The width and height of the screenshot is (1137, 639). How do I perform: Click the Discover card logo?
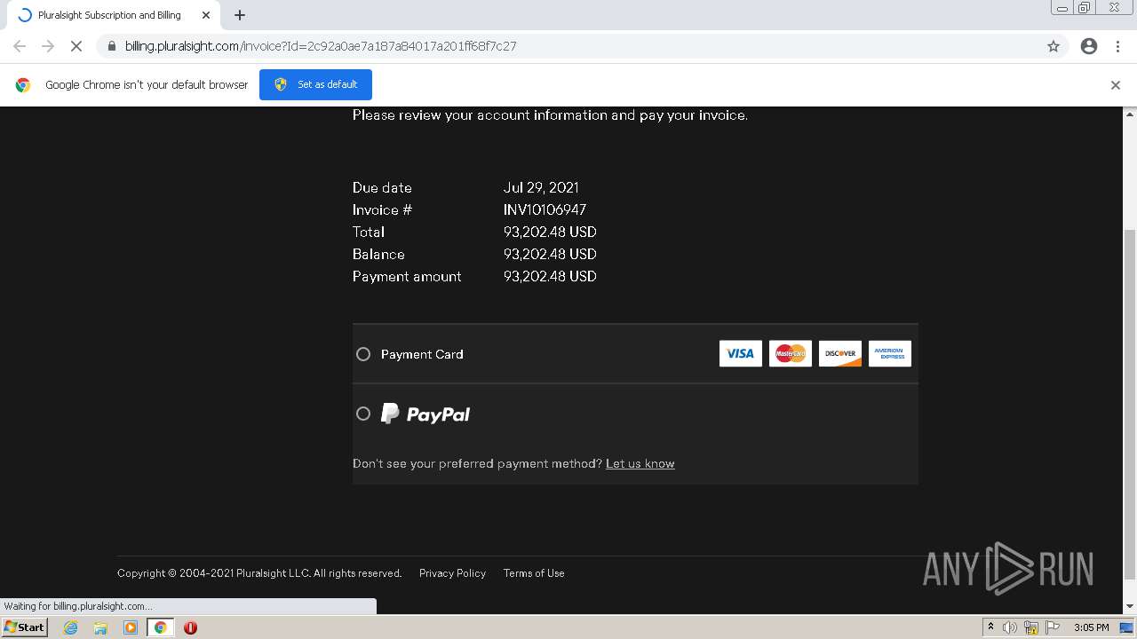pyautogui.click(x=840, y=353)
